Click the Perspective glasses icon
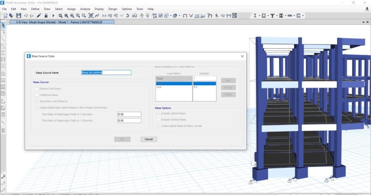This screenshot has height=195, width=371. 134,16
